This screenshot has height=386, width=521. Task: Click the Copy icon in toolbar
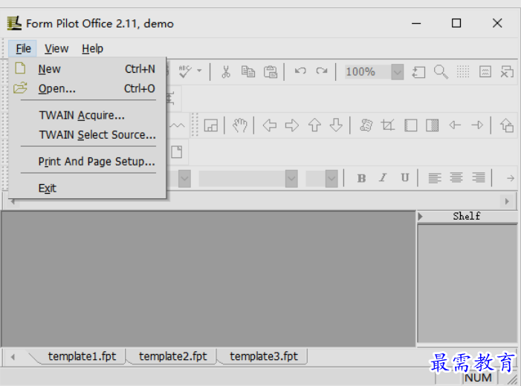(x=248, y=71)
